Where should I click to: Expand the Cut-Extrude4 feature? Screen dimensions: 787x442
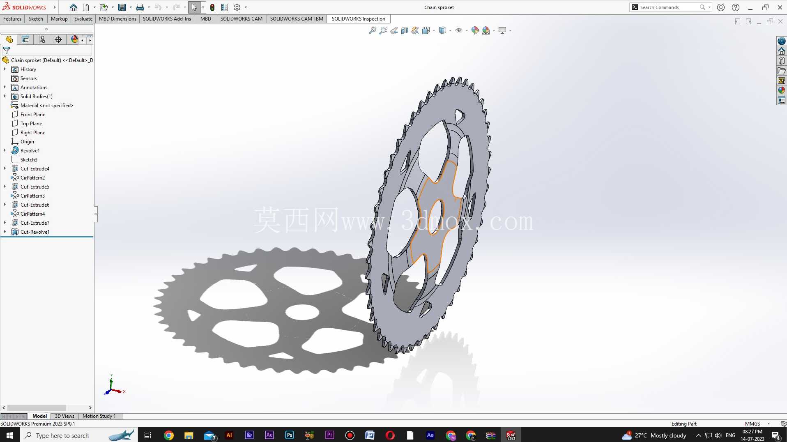pos(5,169)
